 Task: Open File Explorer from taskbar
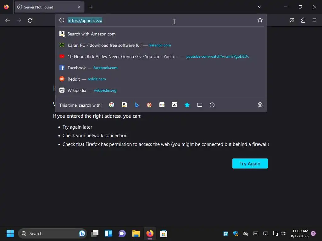pos(136,233)
